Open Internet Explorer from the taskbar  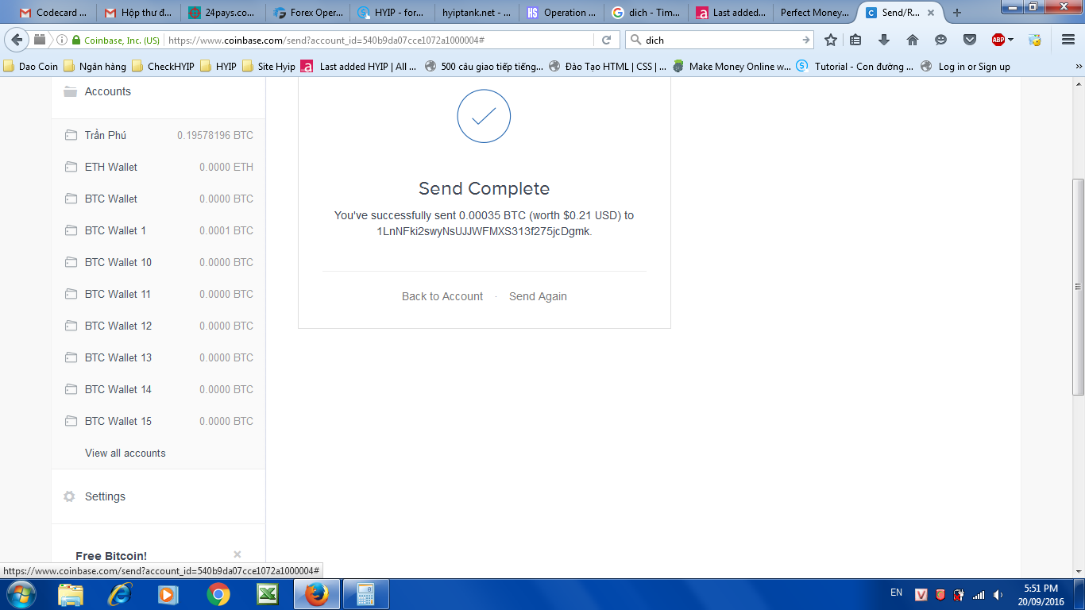(120, 594)
